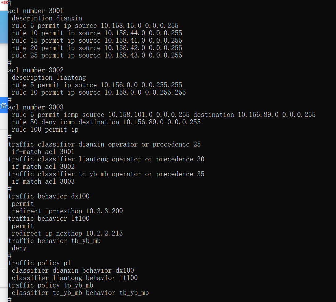This screenshot has width=336, height=302.
Task: Click the 'traffic policy p1' line
Action: click(39, 263)
